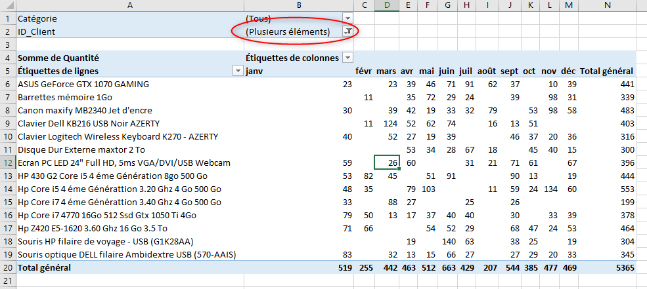Viewport: 647px width, 289px height.
Task: Click row total 199
Action: [627, 202]
